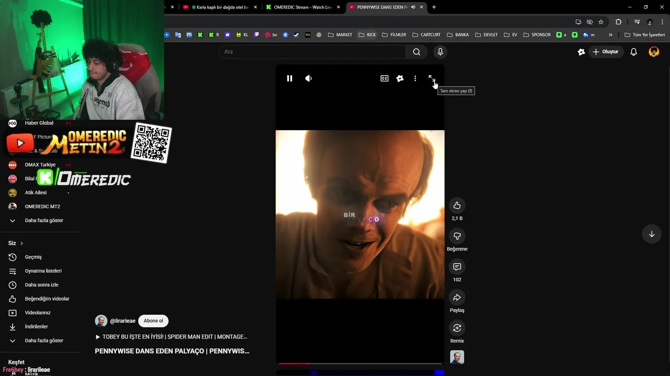
Task: Share the Short via Paylaş
Action: (x=457, y=298)
